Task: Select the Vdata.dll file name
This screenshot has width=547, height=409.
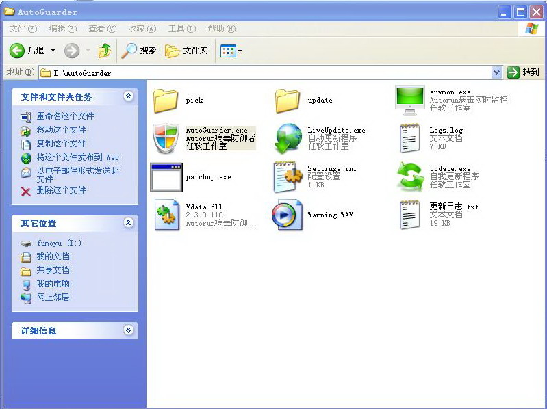Action: pos(204,207)
